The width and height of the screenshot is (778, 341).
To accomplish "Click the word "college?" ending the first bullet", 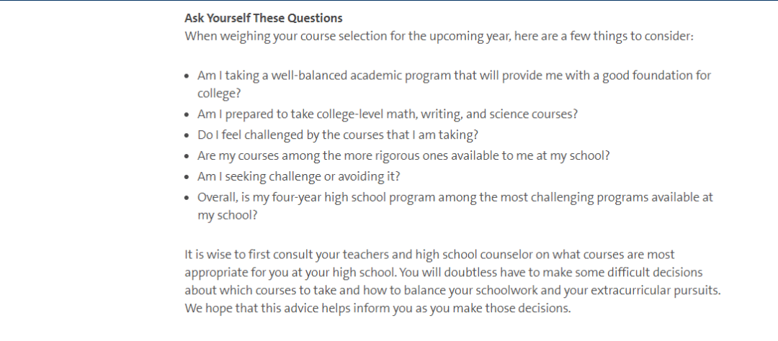I will click(219, 94).
